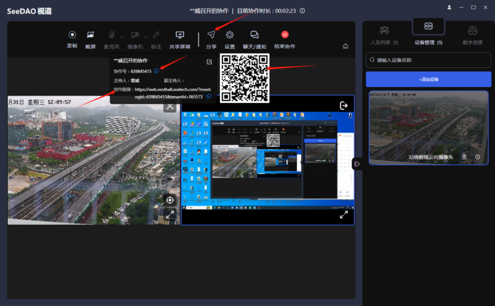
Task: Click the target/locate icon on camera feed
Action: pyautogui.click(x=170, y=200)
